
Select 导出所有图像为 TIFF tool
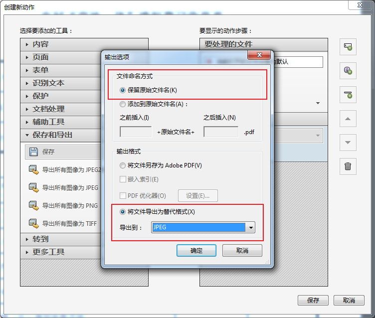pyautogui.click(x=63, y=223)
